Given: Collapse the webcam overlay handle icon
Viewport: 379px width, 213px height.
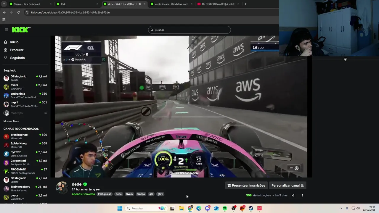Looking at the screenshot, I should coord(345,59).
